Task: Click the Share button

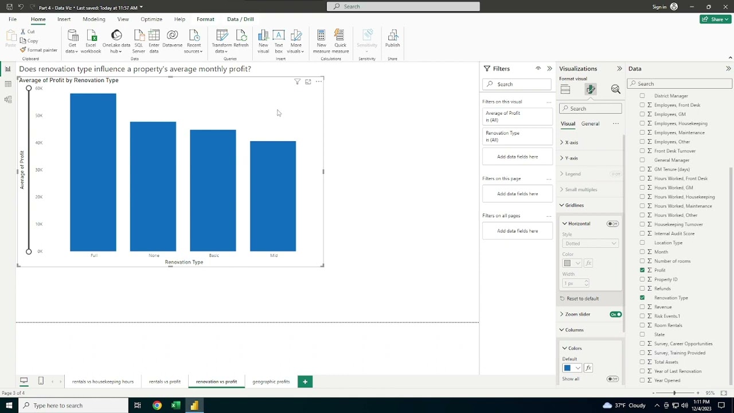Action: [x=716, y=19]
